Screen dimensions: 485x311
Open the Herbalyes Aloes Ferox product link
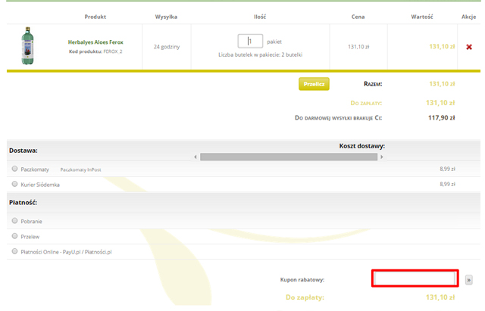tap(95, 42)
